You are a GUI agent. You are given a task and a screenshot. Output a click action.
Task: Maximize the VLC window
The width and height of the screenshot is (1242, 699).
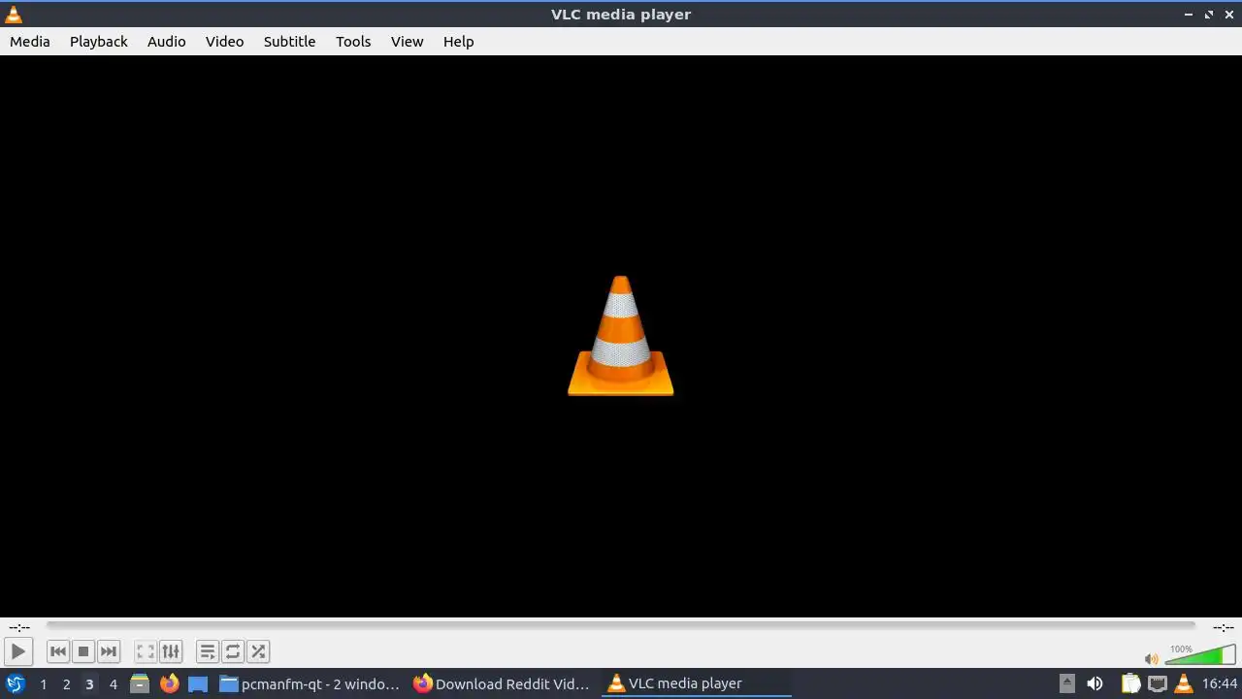[x=1209, y=15]
